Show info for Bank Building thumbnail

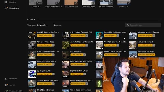pyautogui.click(x=68, y=67)
